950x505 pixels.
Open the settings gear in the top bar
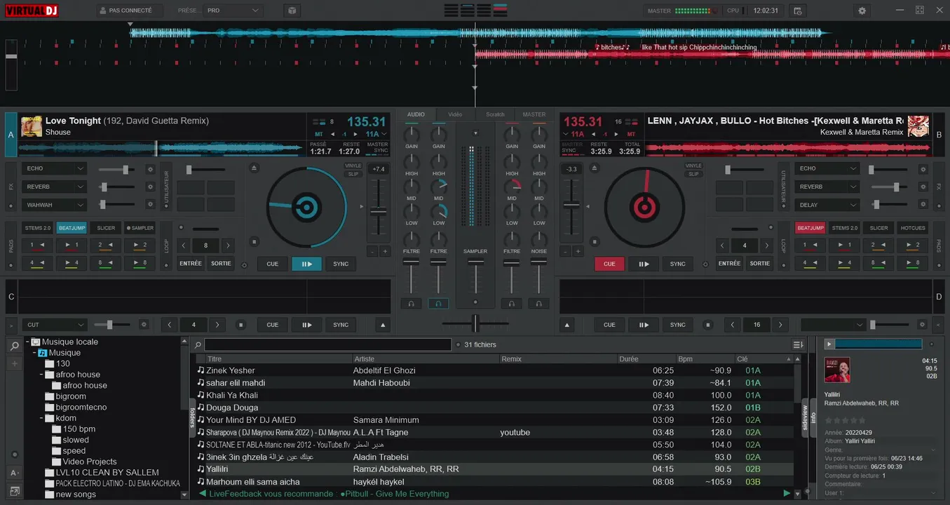[862, 11]
